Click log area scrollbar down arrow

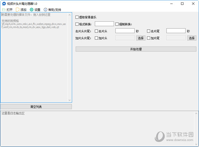click(196, 144)
